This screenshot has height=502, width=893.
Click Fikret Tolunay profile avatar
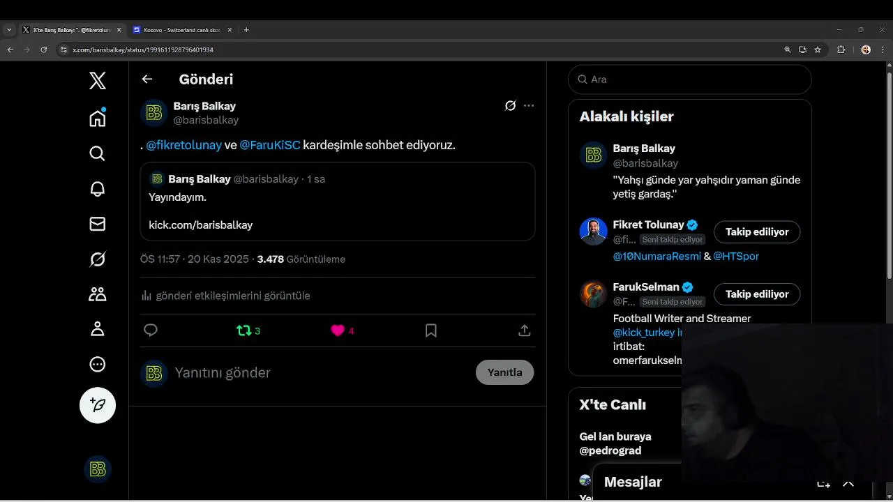593,231
